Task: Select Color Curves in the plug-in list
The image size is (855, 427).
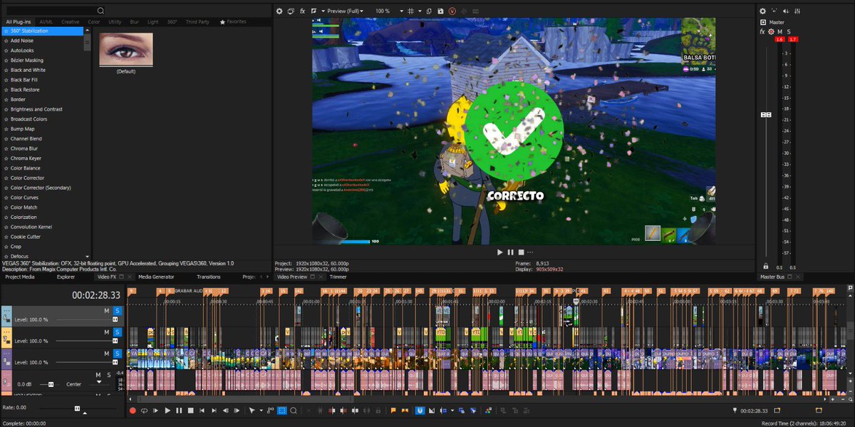Action: coord(24,197)
